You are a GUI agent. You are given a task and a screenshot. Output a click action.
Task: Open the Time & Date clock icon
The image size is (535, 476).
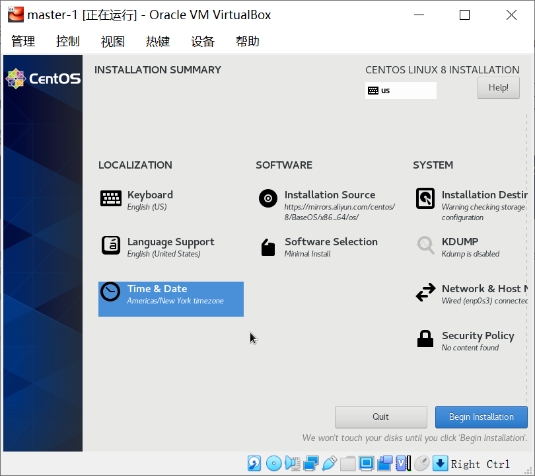[x=110, y=292]
